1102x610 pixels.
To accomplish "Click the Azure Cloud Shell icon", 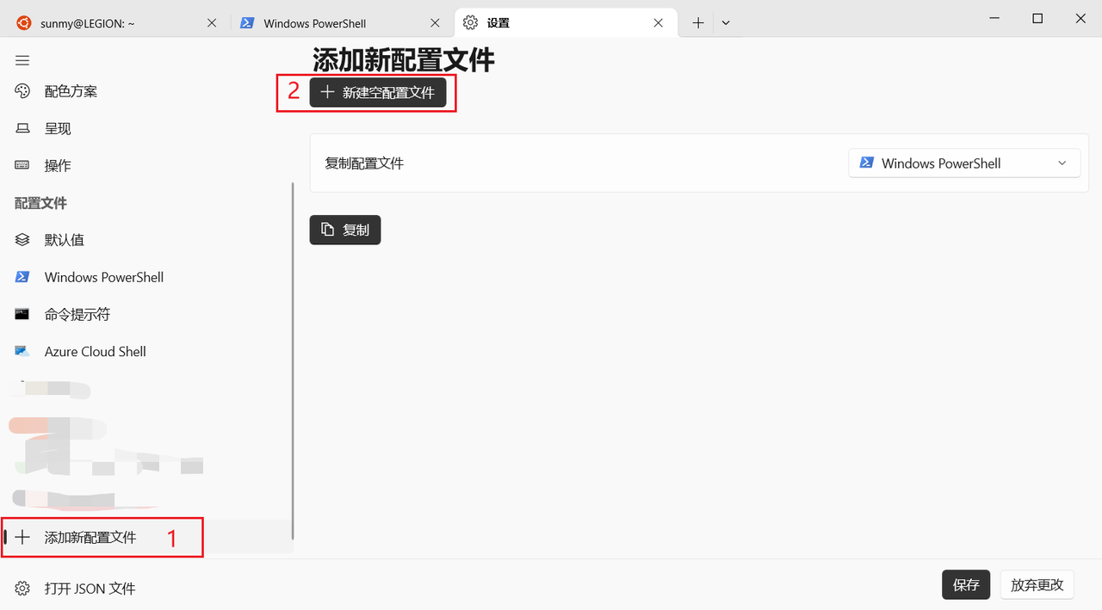I will (x=22, y=351).
